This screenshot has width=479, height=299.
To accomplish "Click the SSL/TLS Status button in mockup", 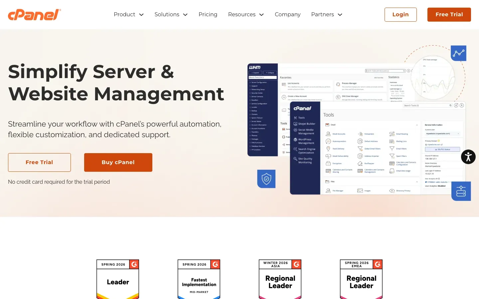I will pyautogui.click(x=442, y=149).
